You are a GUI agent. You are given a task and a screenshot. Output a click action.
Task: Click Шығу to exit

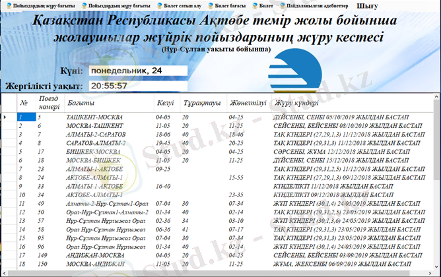pyautogui.click(x=367, y=6)
